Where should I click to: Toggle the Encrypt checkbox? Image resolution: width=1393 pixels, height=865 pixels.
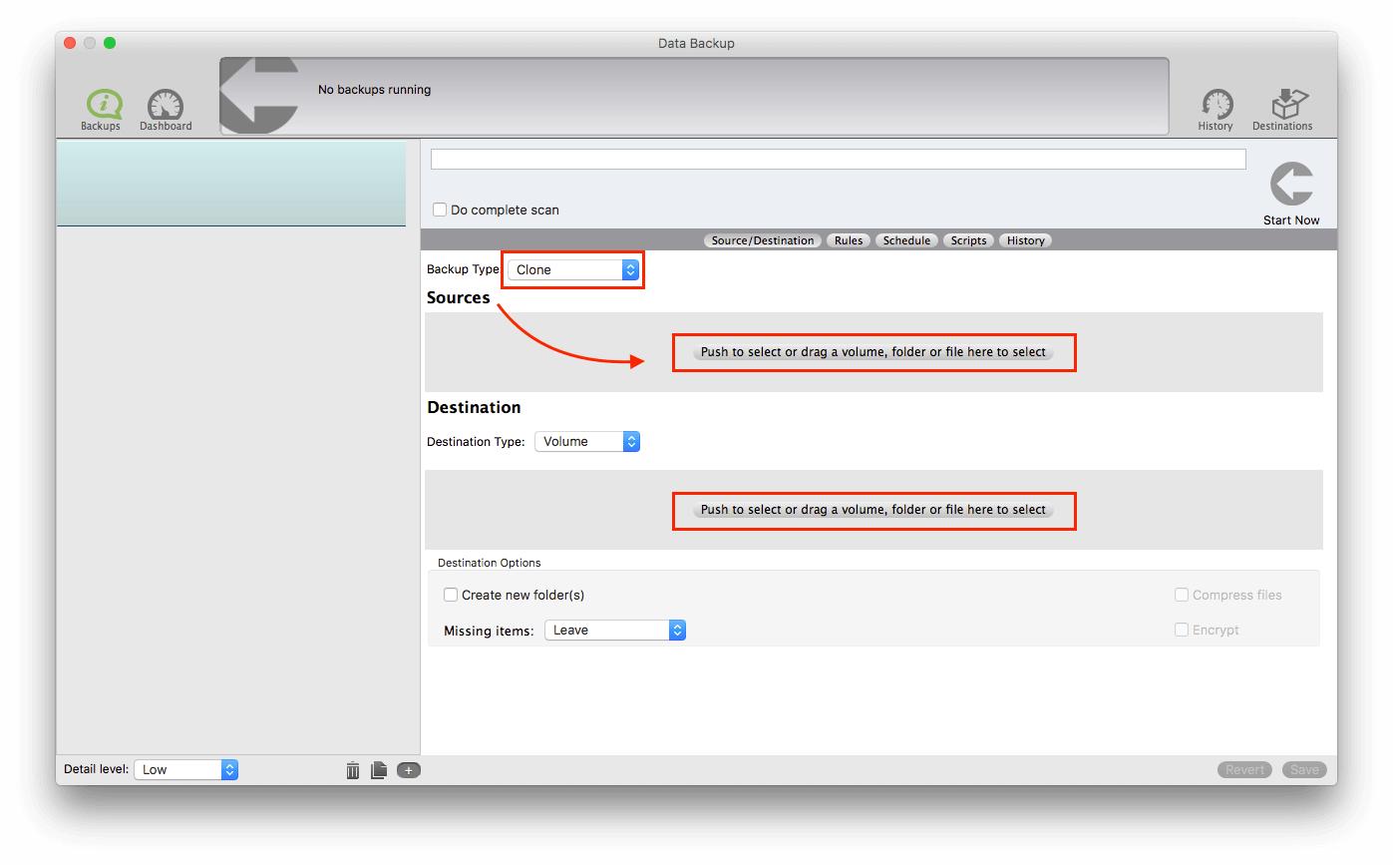[1182, 630]
